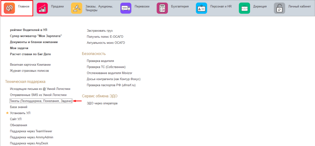Open Персонал и HR section
This screenshot has height=146, width=315.
tap(221, 6)
